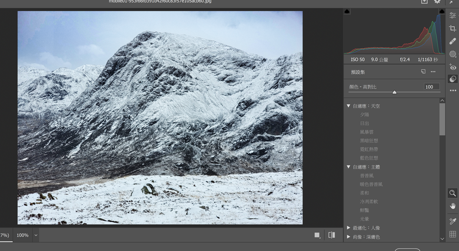459x251 pixels.
Task: Toggle highlight clipping warning on histogram
Action: [442, 11]
